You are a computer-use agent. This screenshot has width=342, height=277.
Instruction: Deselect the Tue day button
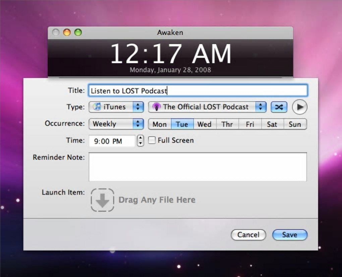[182, 124]
